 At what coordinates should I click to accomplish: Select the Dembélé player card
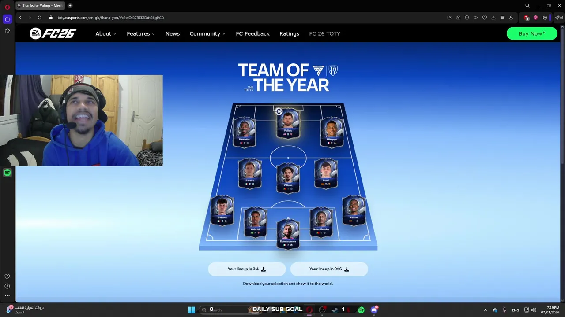click(244, 132)
